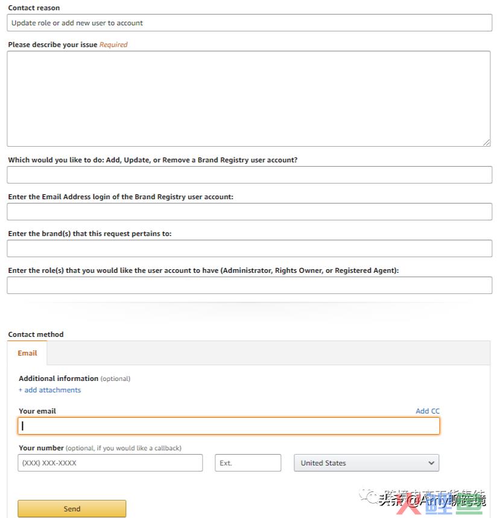Click the add attachments link
497x518 pixels.
pyautogui.click(x=50, y=390)
